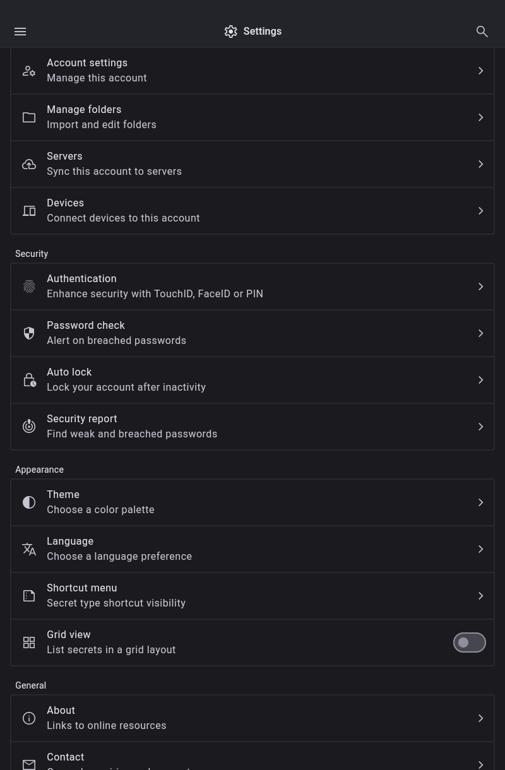The image size is (505, 770).
Task: Click the padlock Auto lock icon
Action: pyautogui.click(x=29, y=380)
